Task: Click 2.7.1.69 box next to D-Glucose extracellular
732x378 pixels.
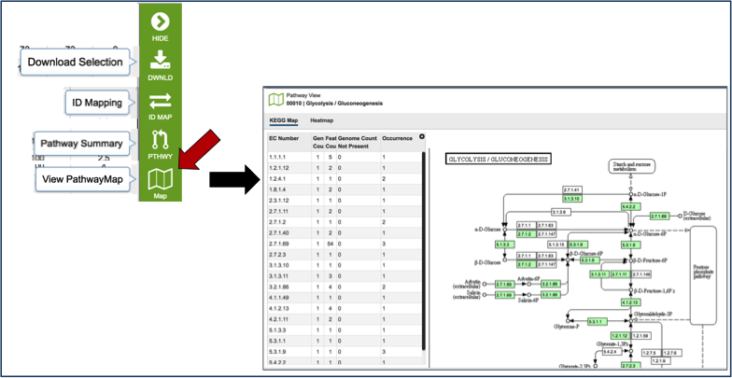Action: (661, 217)
